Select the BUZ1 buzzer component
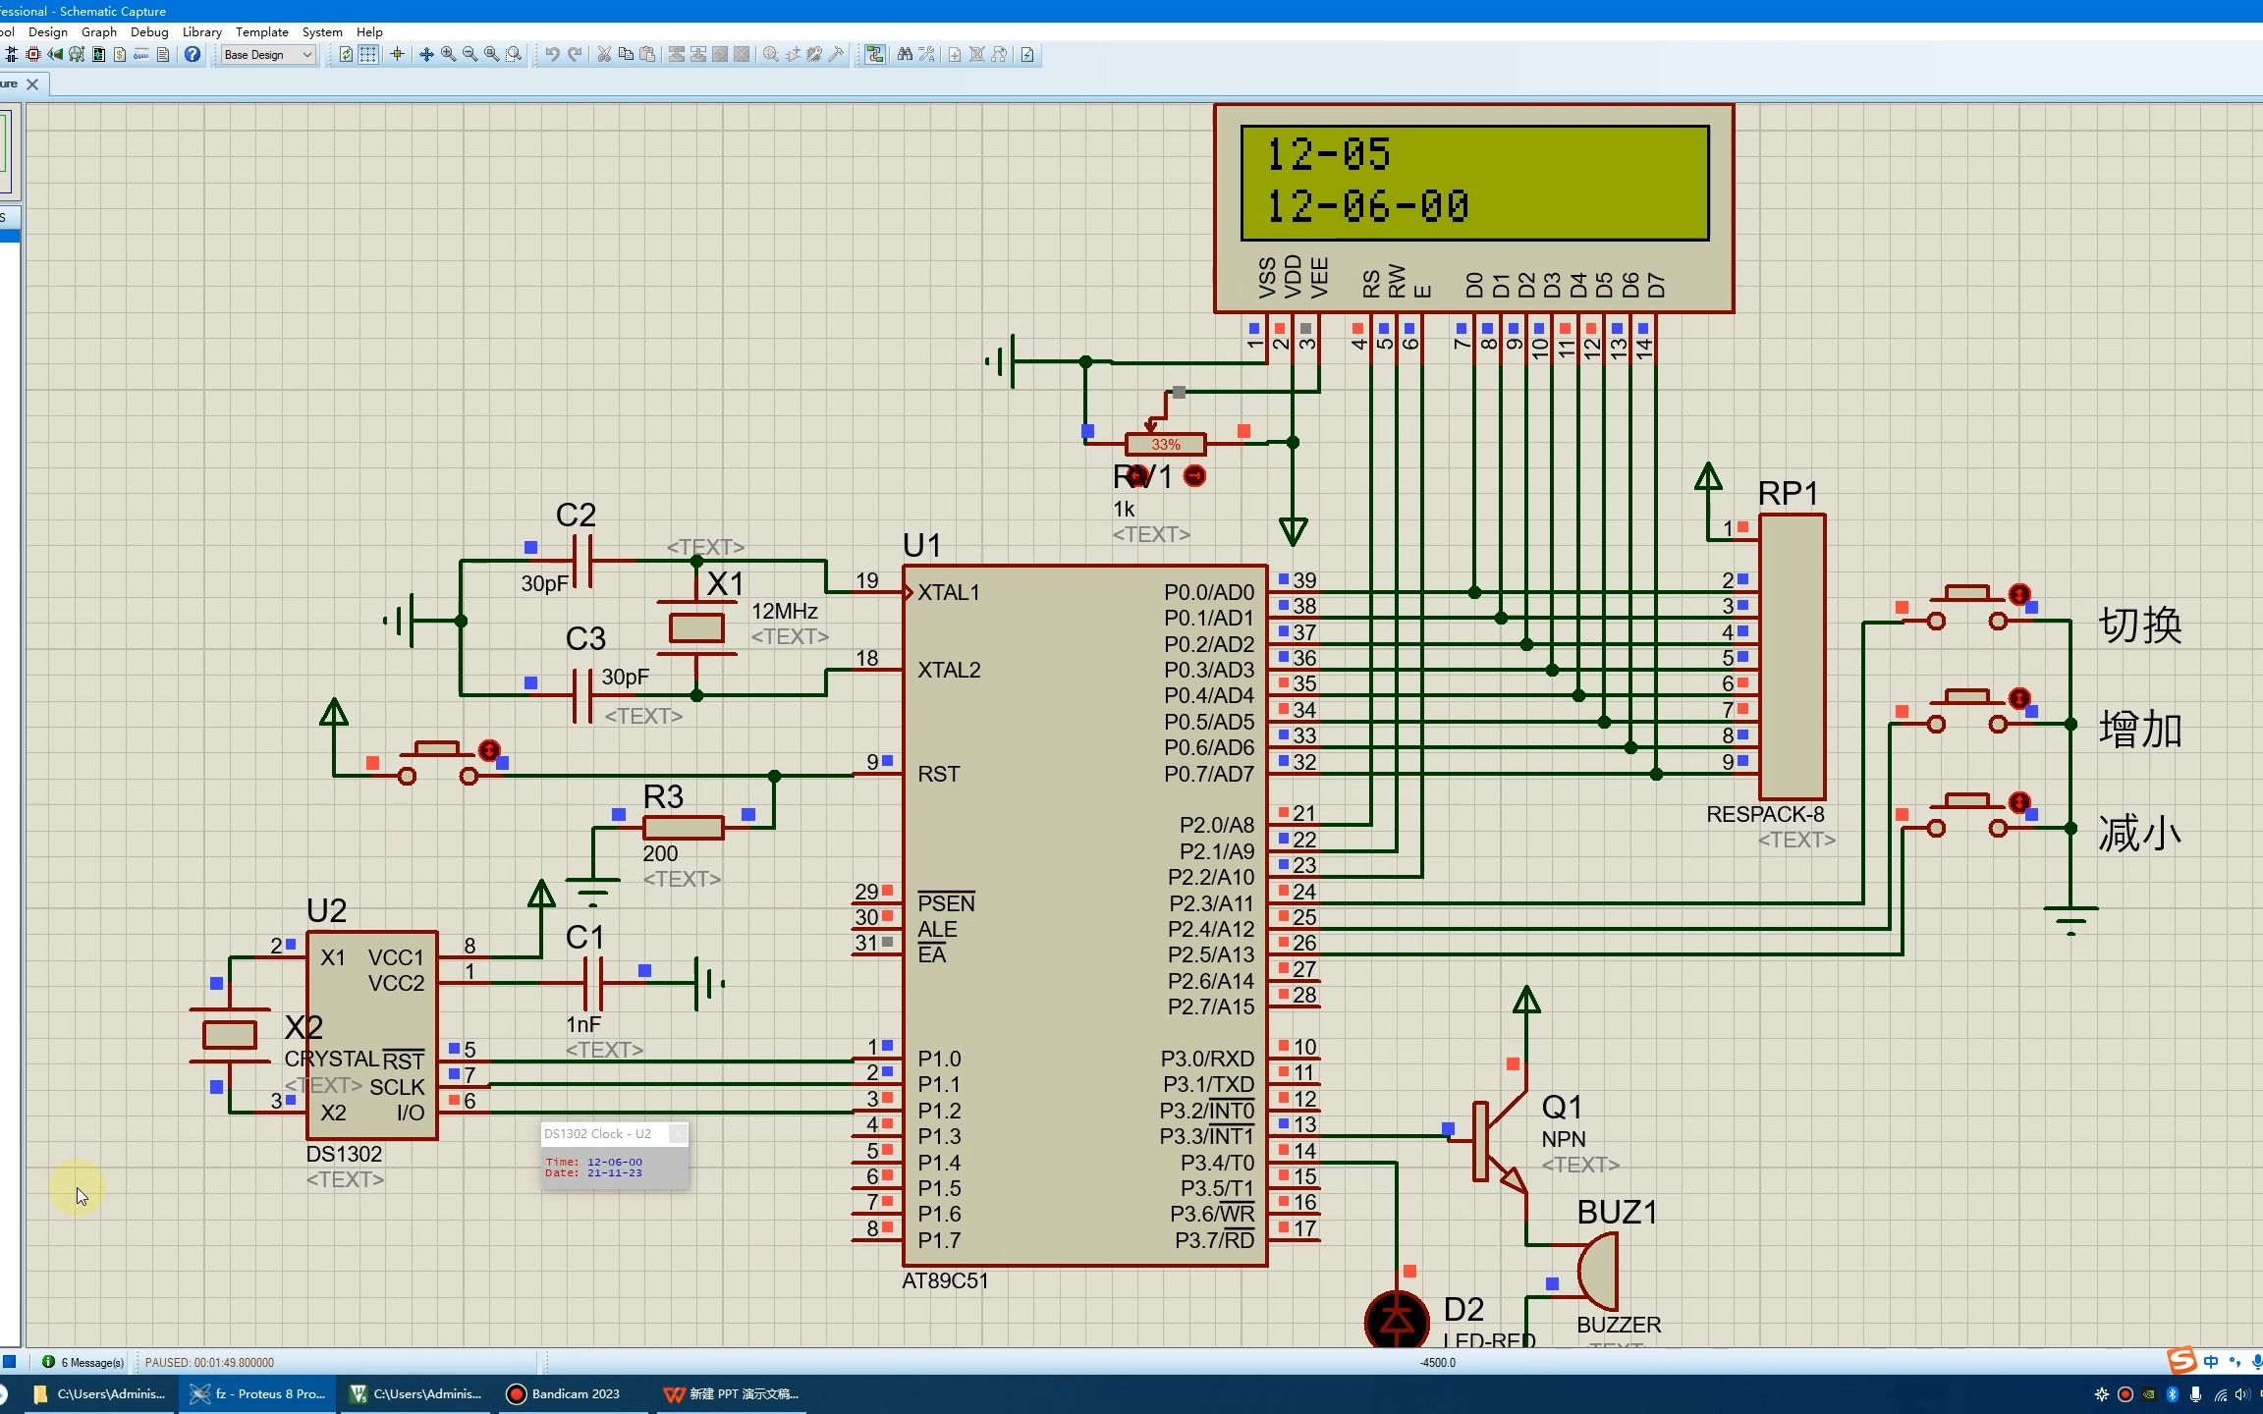The image size is (2263, 1414). 1598,1273
